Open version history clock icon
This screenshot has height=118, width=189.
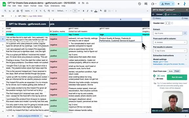(x=139, y=4)
